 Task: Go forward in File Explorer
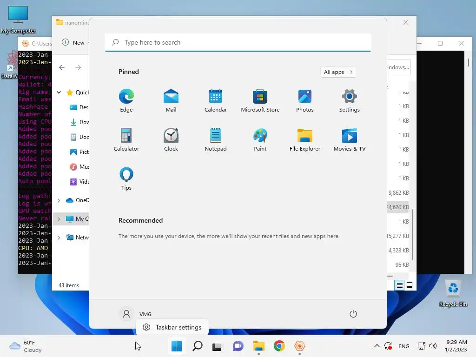pyautogui.click(x=78, y=67)
